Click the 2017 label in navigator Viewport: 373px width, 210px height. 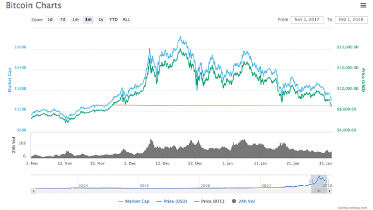click(266, 185)
